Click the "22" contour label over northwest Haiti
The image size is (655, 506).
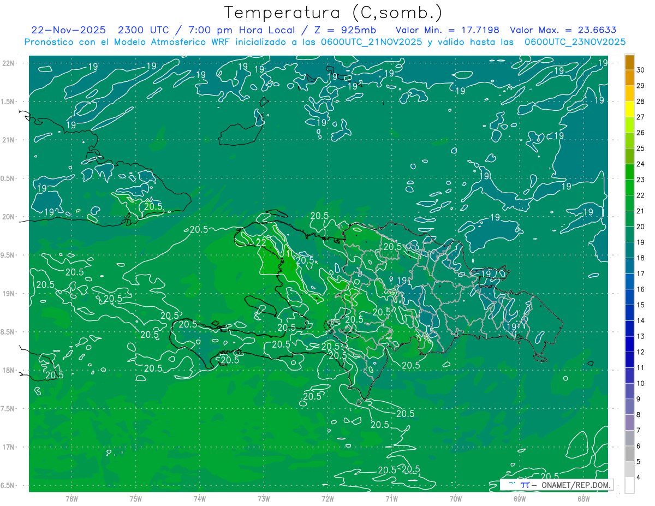pos(261,243)
